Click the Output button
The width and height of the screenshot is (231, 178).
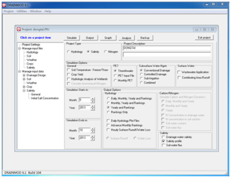[x=90, y=38]
